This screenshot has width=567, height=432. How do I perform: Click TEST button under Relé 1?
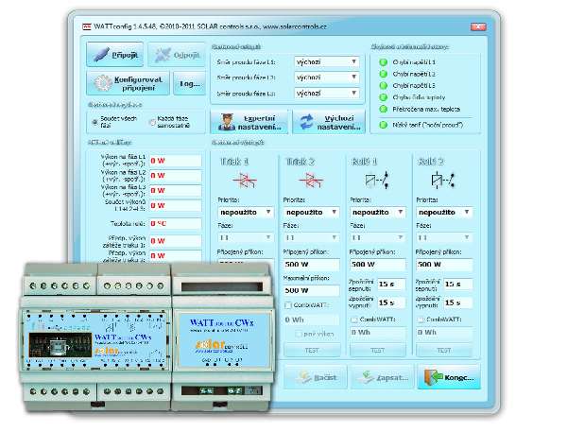tap(378, 350)
